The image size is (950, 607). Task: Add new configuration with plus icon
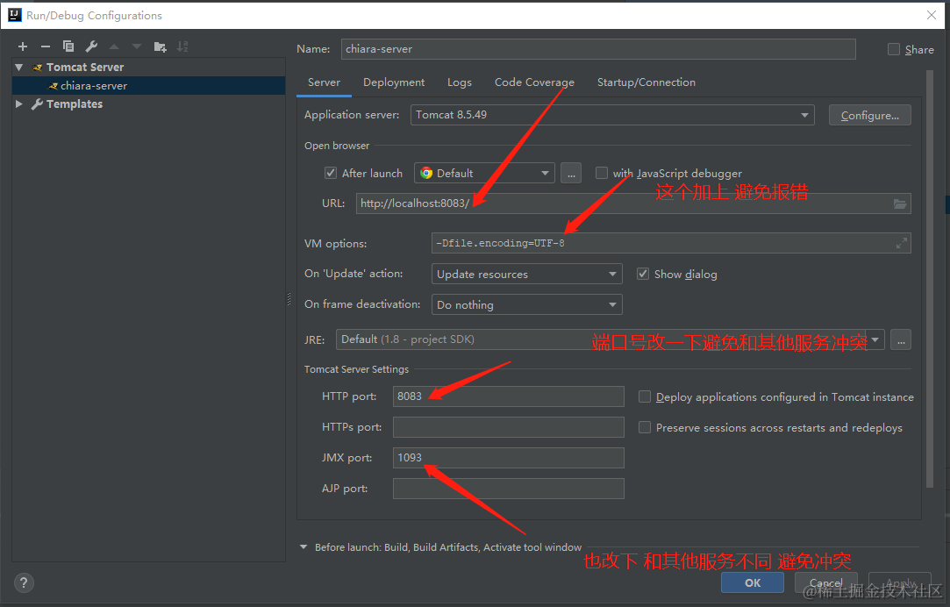pos(23,46)
